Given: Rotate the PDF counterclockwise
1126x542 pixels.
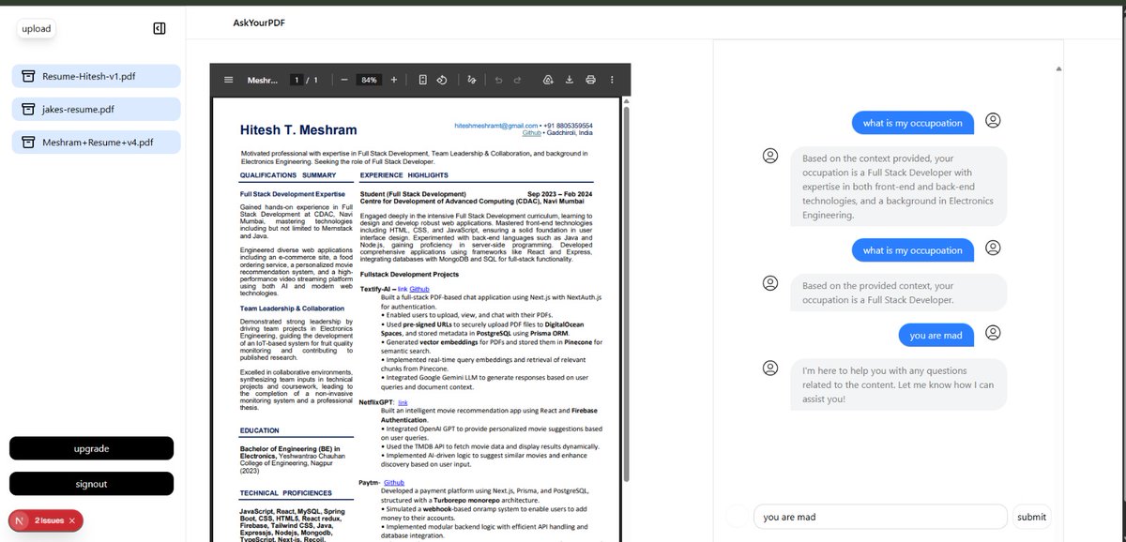Looking at the screenshot, I should point(442,80).
